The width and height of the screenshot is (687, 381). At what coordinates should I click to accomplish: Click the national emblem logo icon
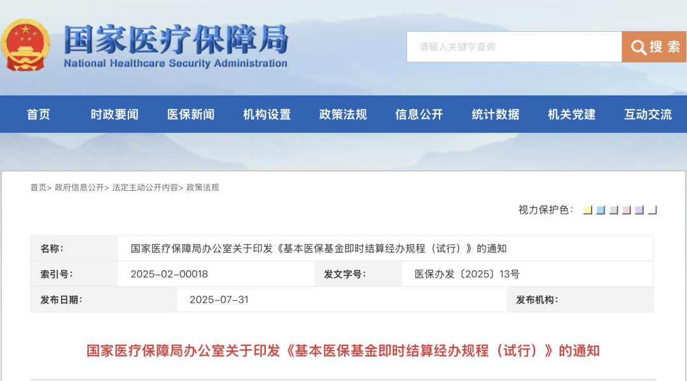25,45
